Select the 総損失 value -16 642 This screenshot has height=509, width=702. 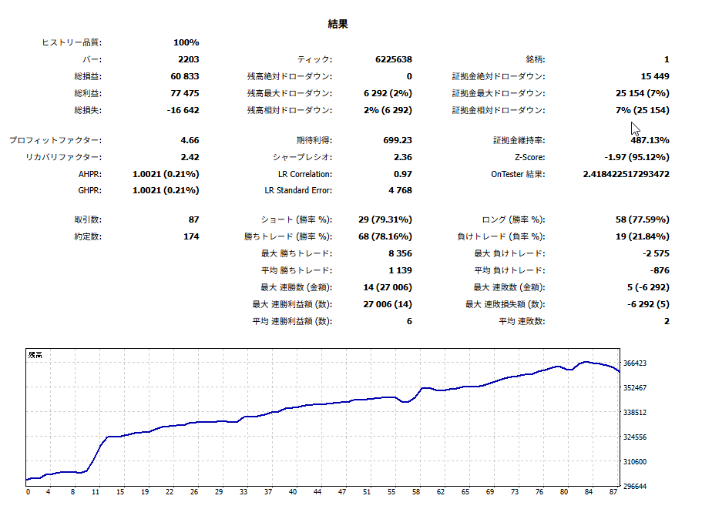click(183, 110)
